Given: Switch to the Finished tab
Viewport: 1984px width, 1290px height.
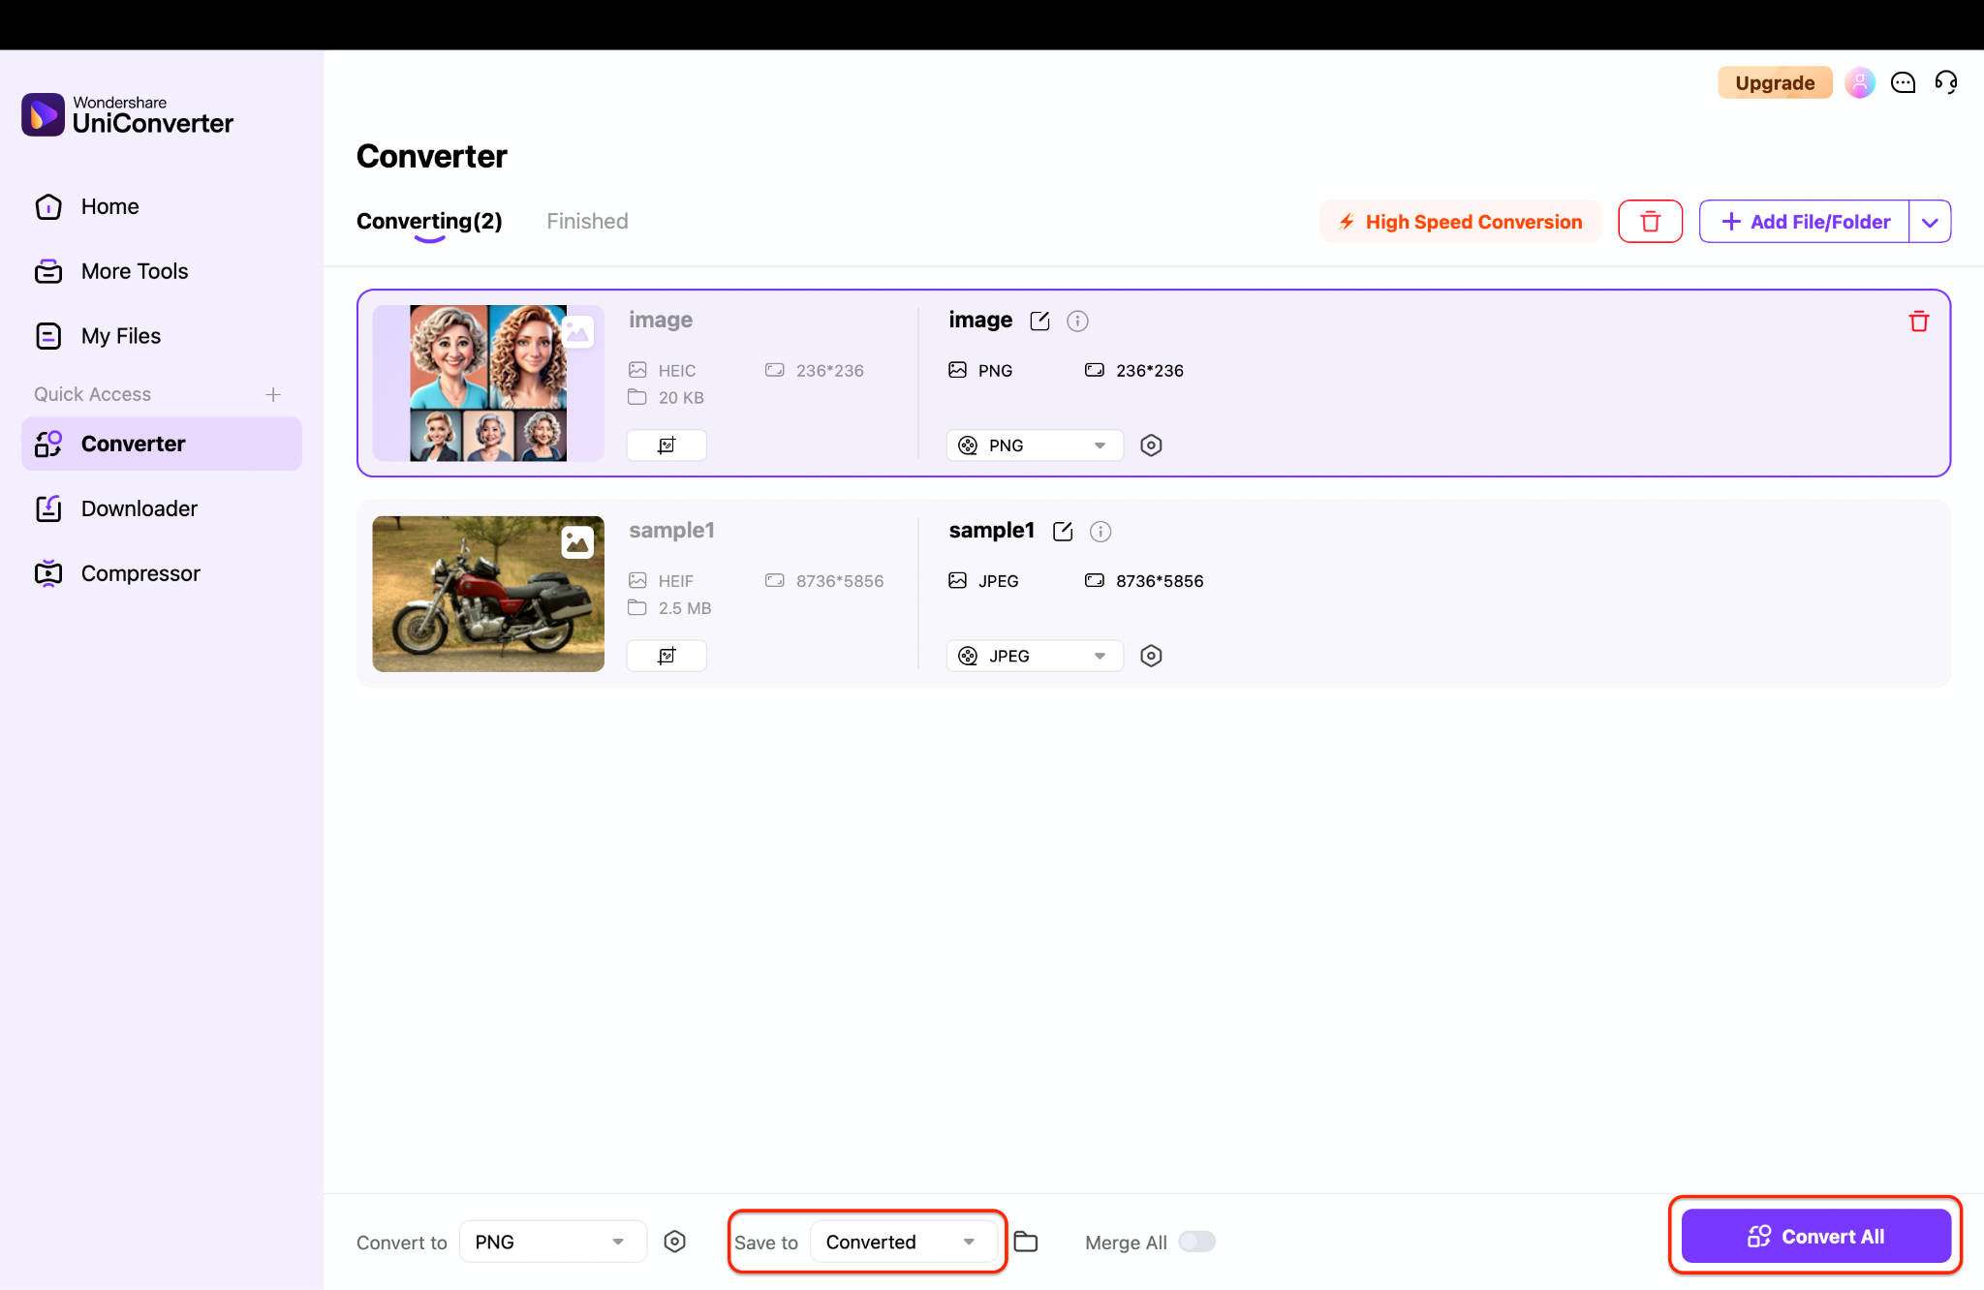Looking at the screenshot, I should tap(586, 221).
